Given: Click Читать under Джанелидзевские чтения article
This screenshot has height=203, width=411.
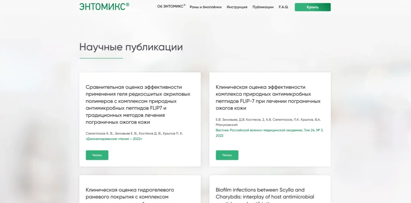Looking at the screenshot, I should pos(97,155).
